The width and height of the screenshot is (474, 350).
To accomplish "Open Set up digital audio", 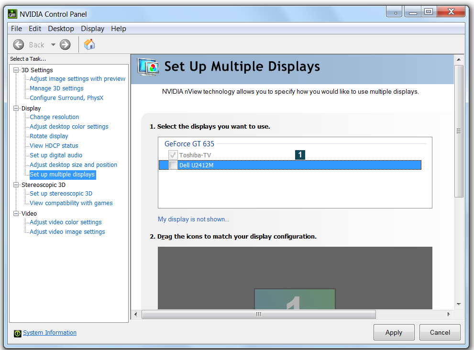I will tap(56, 155).
